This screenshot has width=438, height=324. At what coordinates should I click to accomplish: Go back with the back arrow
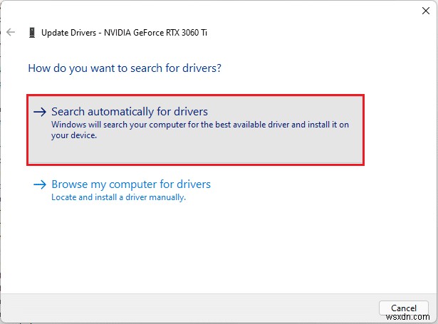click(11, 32)
